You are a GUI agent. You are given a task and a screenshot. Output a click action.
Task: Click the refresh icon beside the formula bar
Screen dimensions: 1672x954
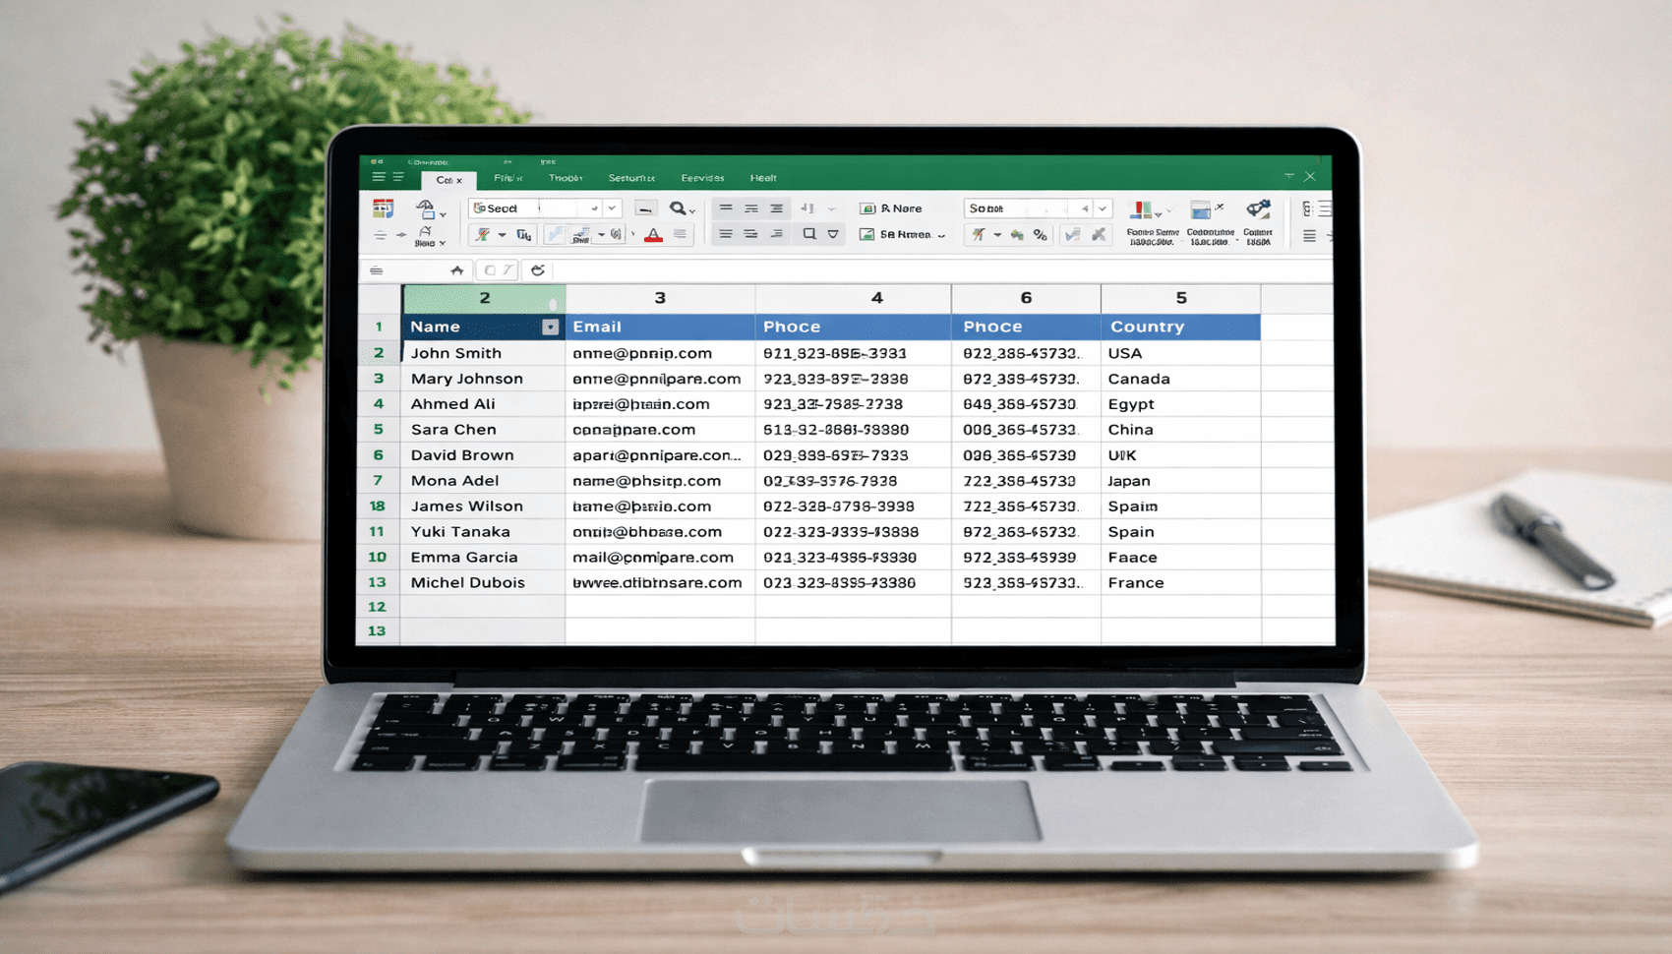[537, 270]
